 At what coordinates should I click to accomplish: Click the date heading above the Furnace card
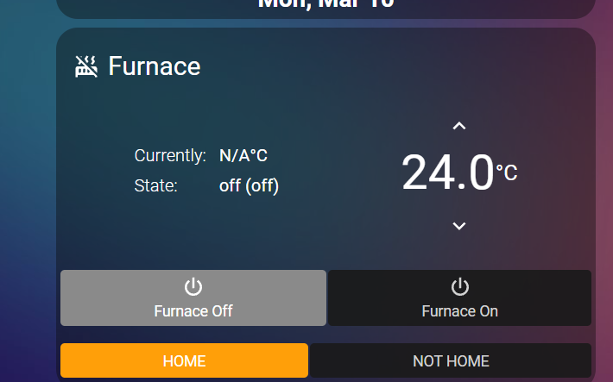(326, 4)
